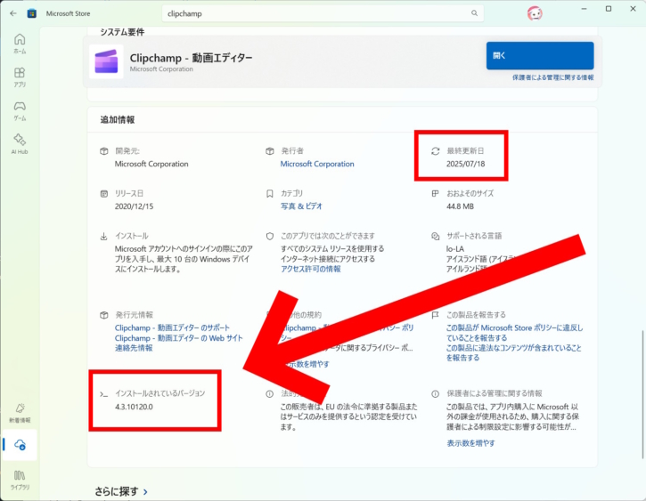Viewport: 646px width, 501px height.
Task: Open the ゲーム (Gaming) section in sidebar
Action: point(20,110)
